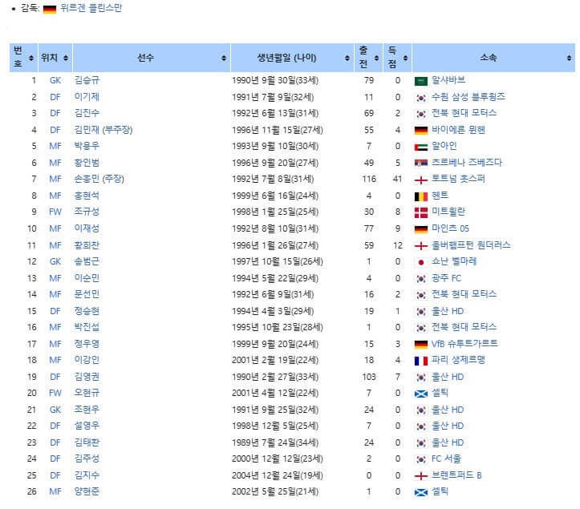Sort table by 출전 column arrows
This screenshot has height=509, width=580.
(x=376, y=58)
